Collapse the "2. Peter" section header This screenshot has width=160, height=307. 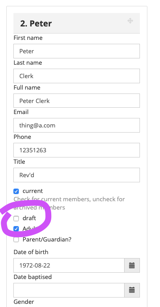pos(77,23)
